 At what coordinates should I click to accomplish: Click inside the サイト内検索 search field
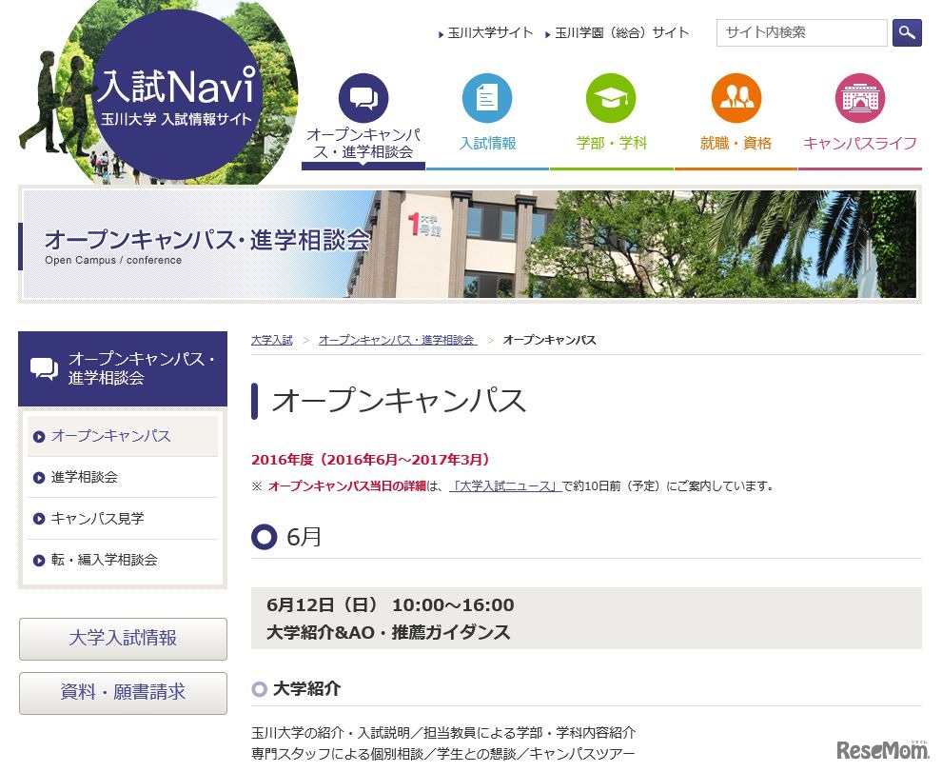click(x=801, y=32)
